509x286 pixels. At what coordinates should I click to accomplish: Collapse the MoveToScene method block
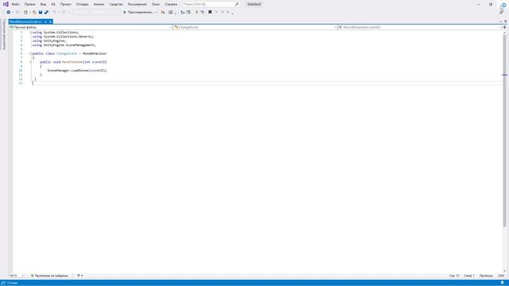[x=30, y=62]
